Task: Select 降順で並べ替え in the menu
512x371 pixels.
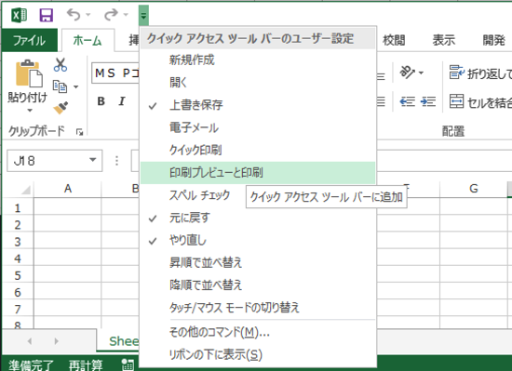Action: coord(258,285)
